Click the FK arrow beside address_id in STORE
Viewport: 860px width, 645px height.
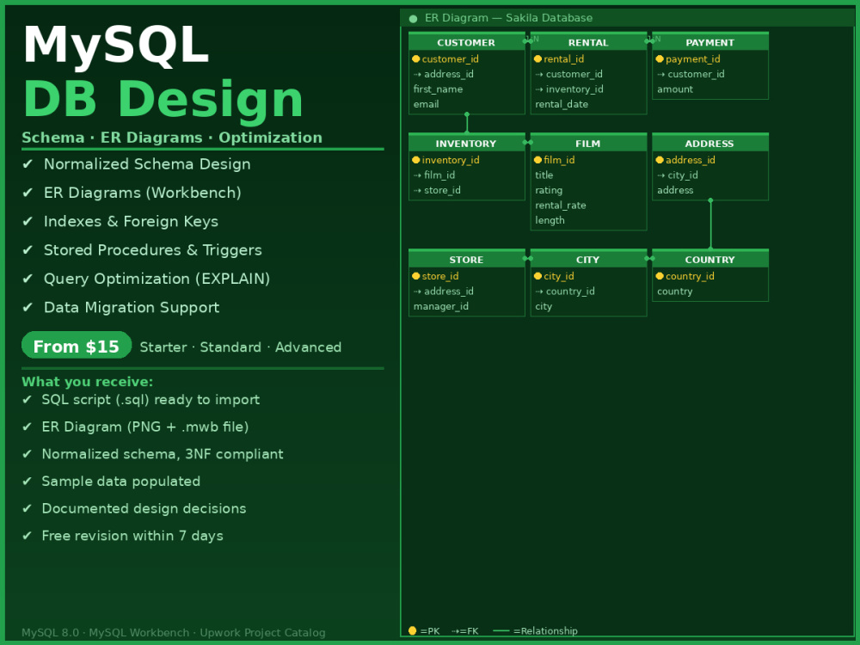tap(417, 292)
